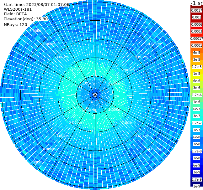The image size is (203, 190).
Task: Pick the 1e-5 colorbar value
Action: point(197,74)
